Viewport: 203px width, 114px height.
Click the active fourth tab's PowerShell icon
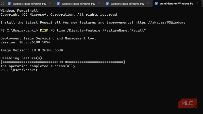pos(156,4)
